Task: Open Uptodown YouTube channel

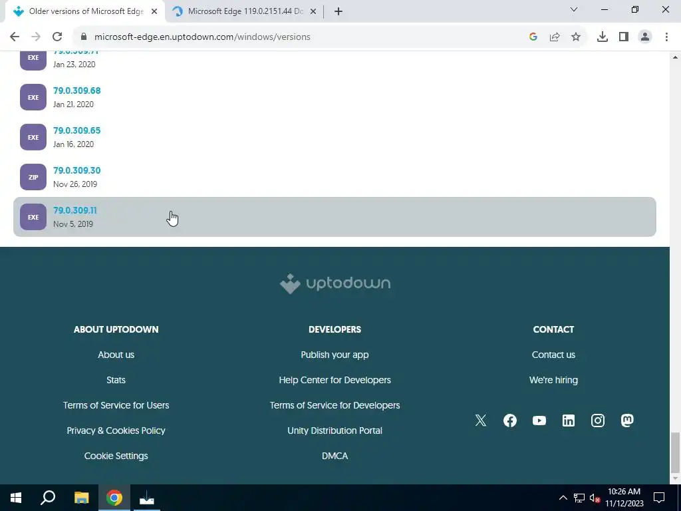Action: tap(539, 421)
